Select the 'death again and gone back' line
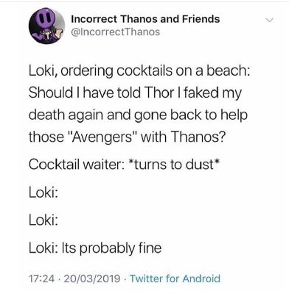This screenshot has width=289, height=294. point(138,115)
